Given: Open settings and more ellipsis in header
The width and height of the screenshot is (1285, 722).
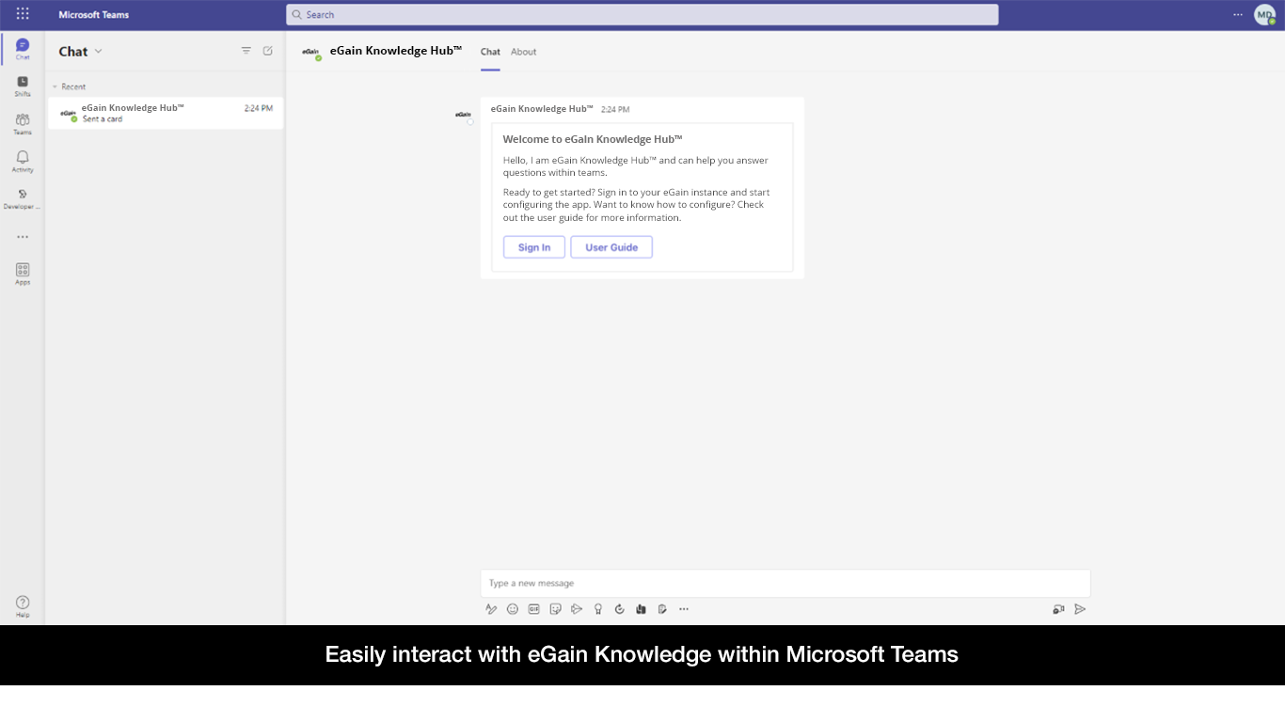Looking at the screenshot, I should tap(1238, 14).
